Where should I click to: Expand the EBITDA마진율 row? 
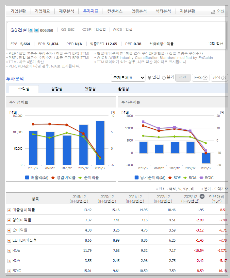9,241
